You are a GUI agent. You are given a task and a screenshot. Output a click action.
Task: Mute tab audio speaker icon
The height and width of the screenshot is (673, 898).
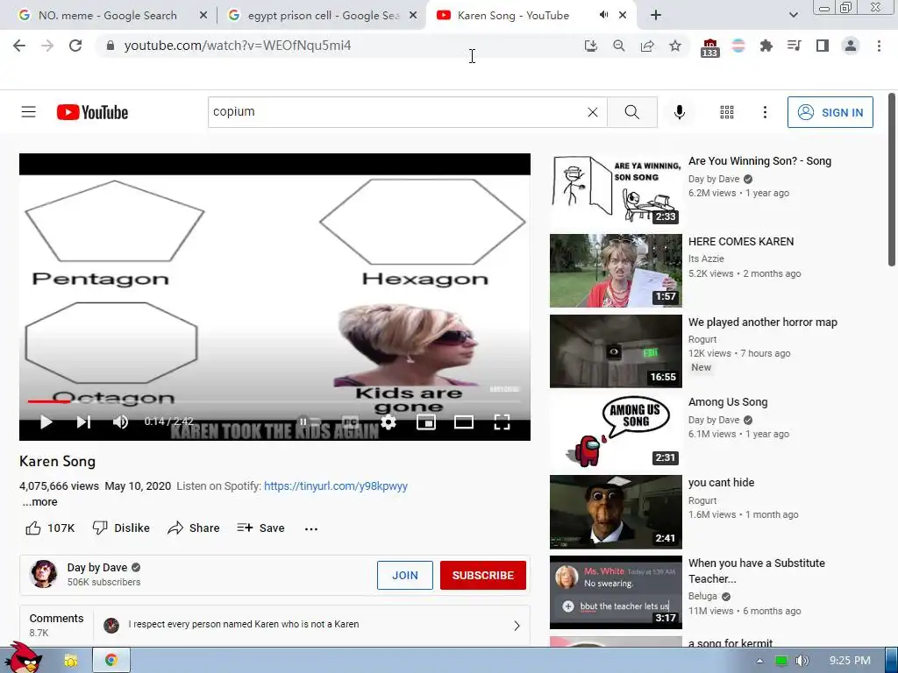(x=603, y=16)
